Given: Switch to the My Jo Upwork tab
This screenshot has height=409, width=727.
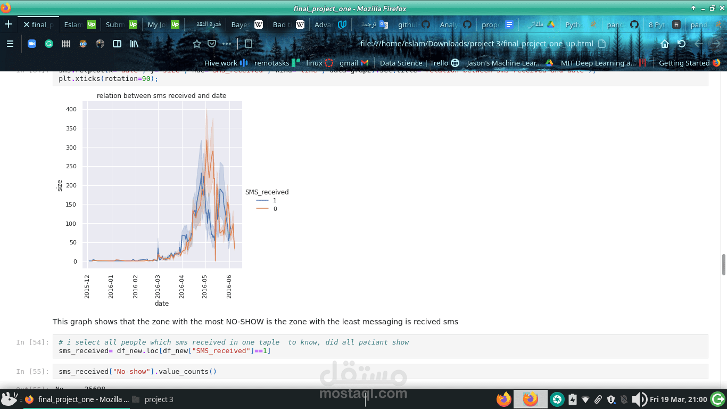Looking at the screenshot, I should click(163, 24).
